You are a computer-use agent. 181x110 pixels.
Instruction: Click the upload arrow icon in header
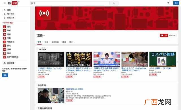168,3
